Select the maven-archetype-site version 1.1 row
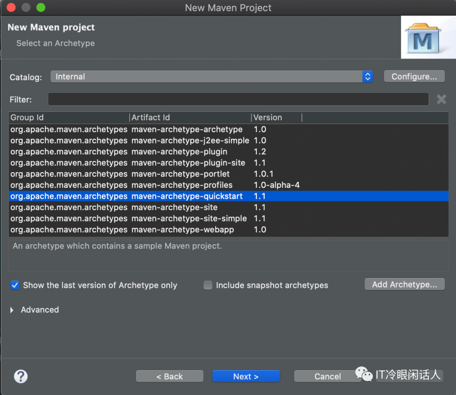 228,207
